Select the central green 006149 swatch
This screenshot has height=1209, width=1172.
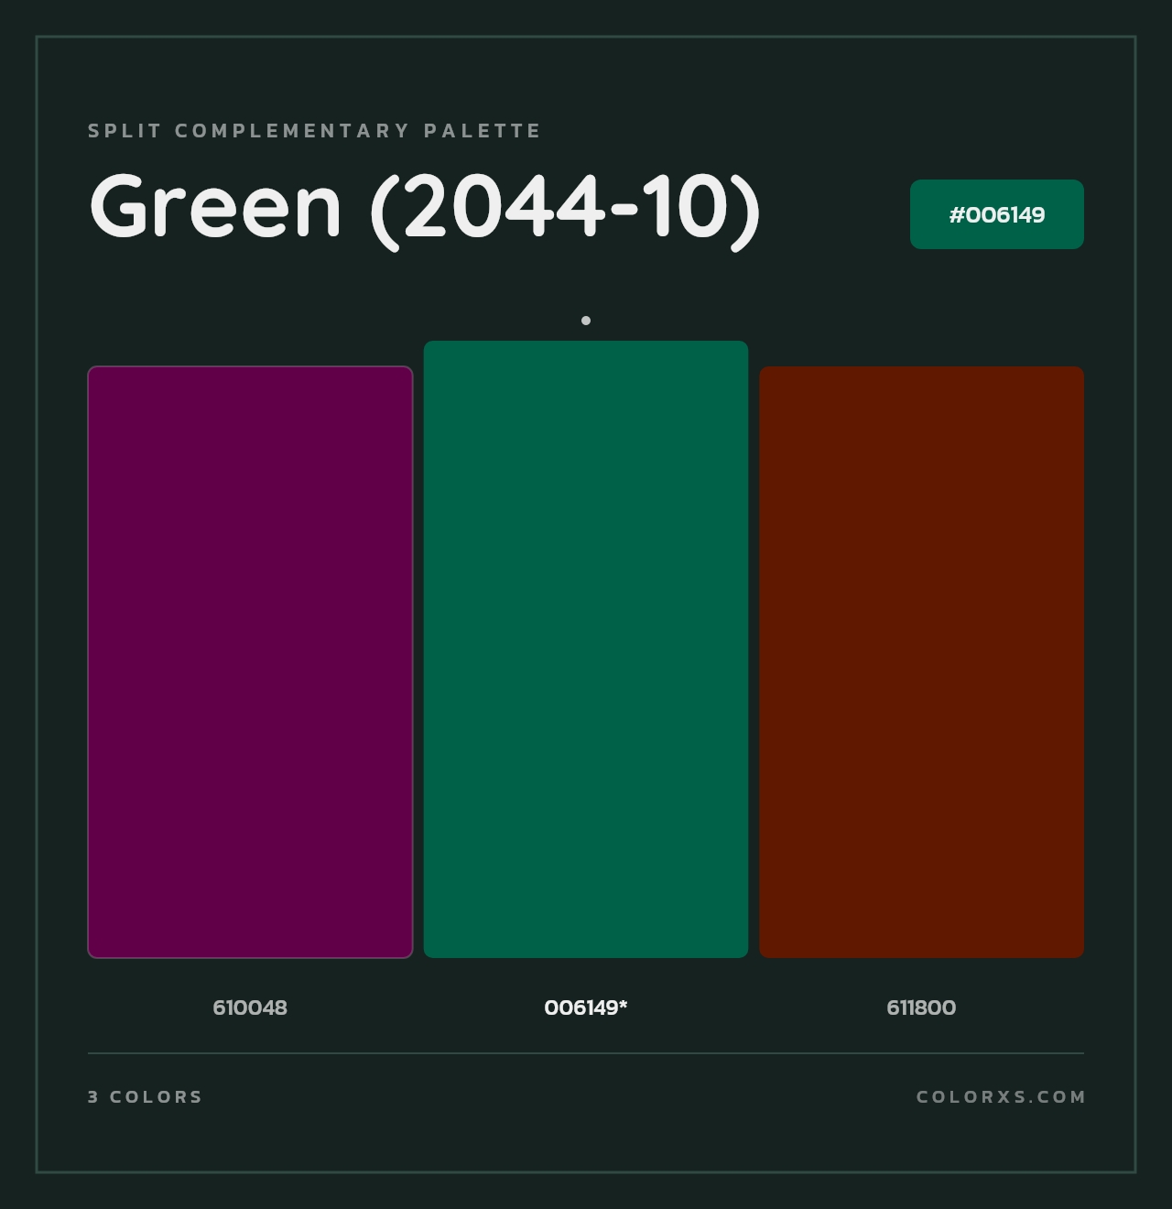click(586, 649)
